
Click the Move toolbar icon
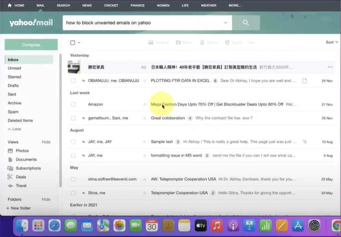[x=178, y=43]
